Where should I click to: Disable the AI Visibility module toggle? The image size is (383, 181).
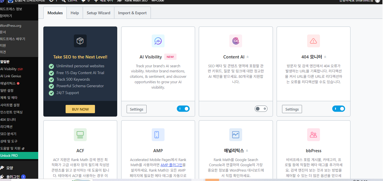pos(183,109)
